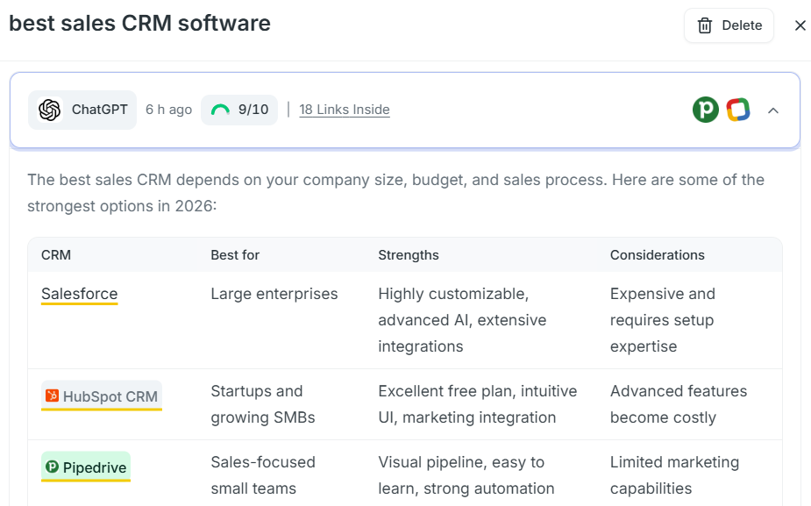Click the 9/10 score gauge badge

click(239, 110)
